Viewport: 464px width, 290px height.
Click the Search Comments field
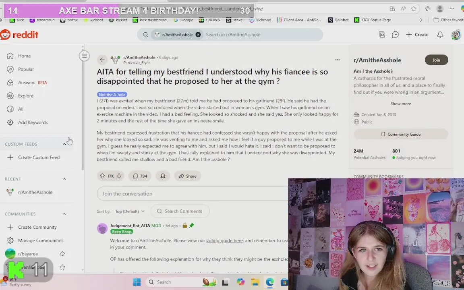[x=180, y=211]
